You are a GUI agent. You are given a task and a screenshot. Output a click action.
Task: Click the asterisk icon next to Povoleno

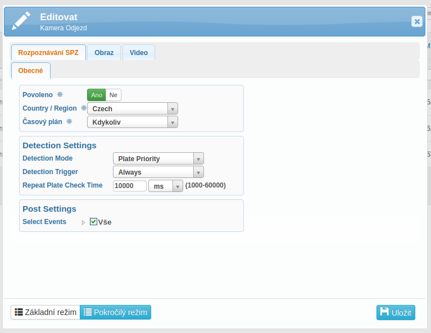tap(60, 95)
